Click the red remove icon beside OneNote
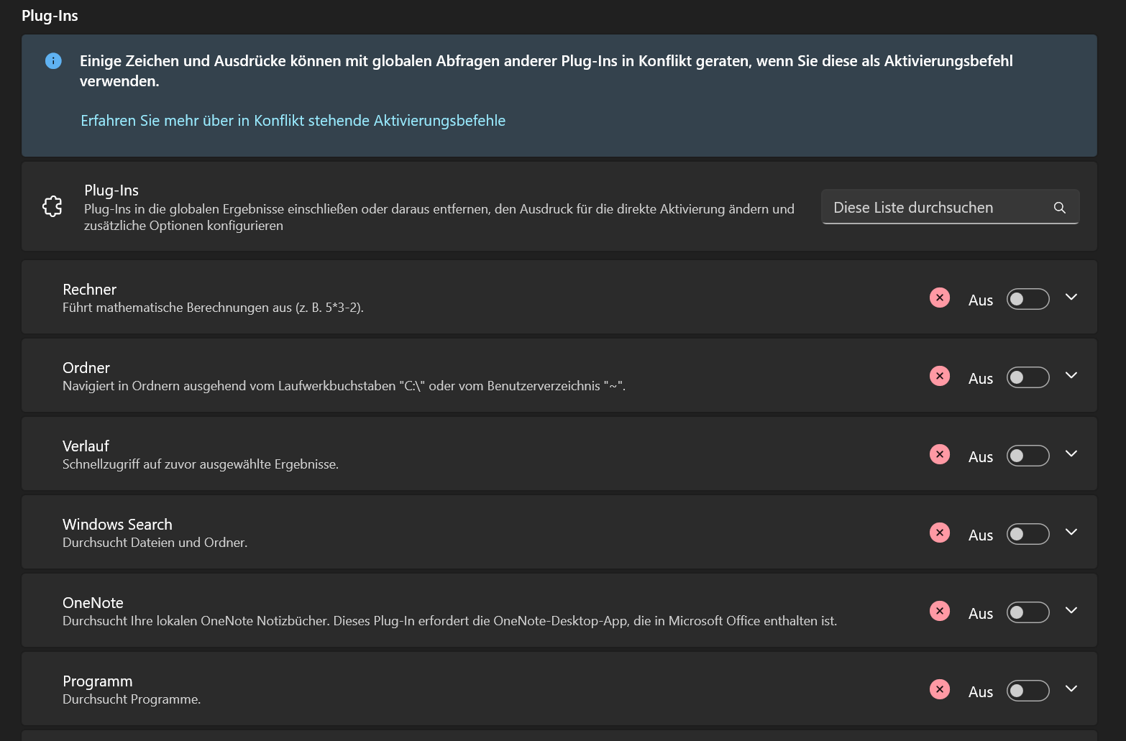This screenshot has height=741, width=1126. coord(939,610)
